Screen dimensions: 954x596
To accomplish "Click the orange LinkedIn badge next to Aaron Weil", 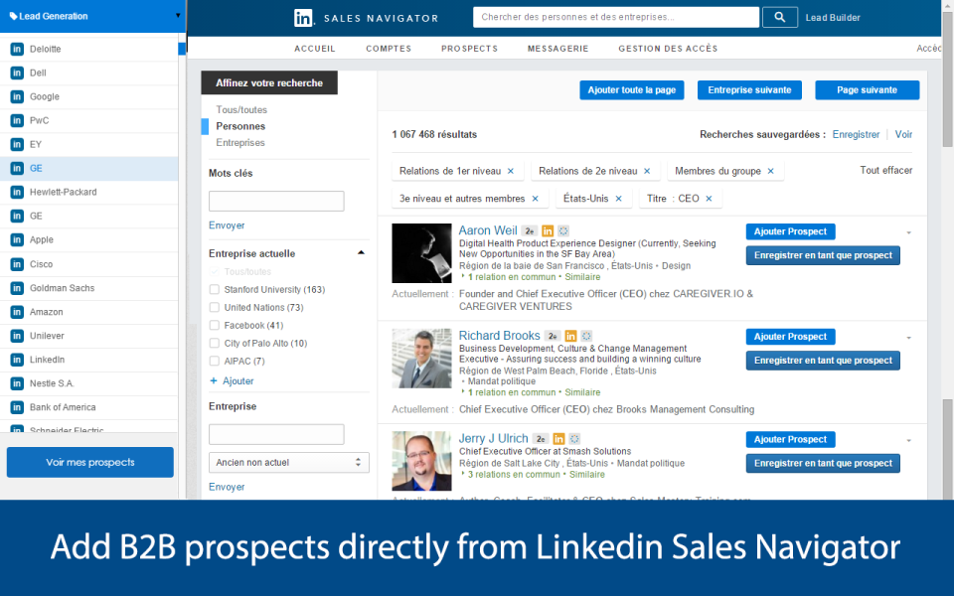I will (548, 231).
